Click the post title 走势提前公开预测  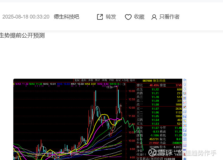(x=22, y=35)
